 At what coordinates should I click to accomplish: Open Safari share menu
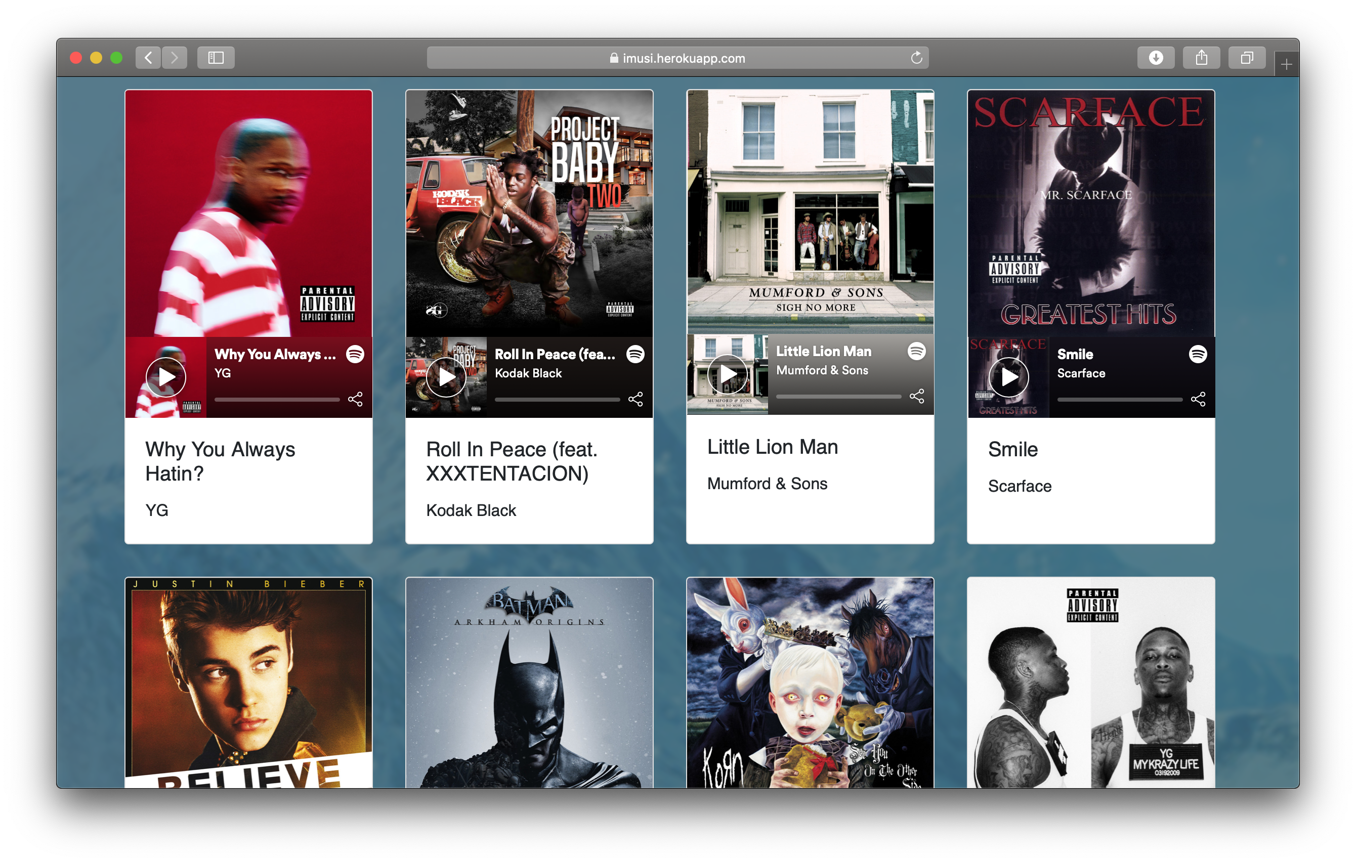(1201, 58)
